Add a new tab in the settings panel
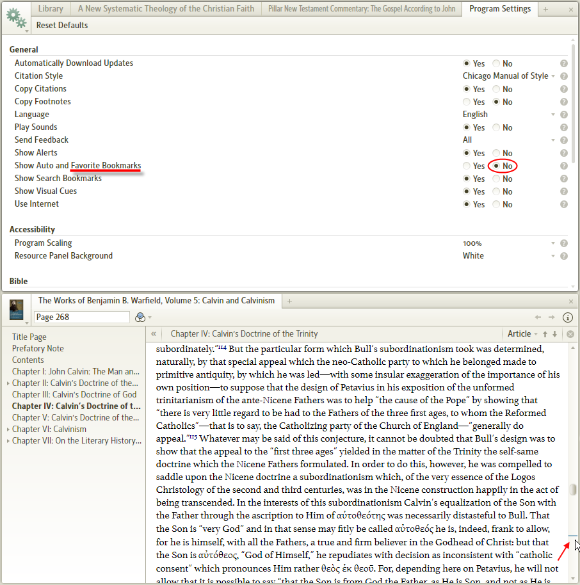580x585 pixels. [545, 10]
